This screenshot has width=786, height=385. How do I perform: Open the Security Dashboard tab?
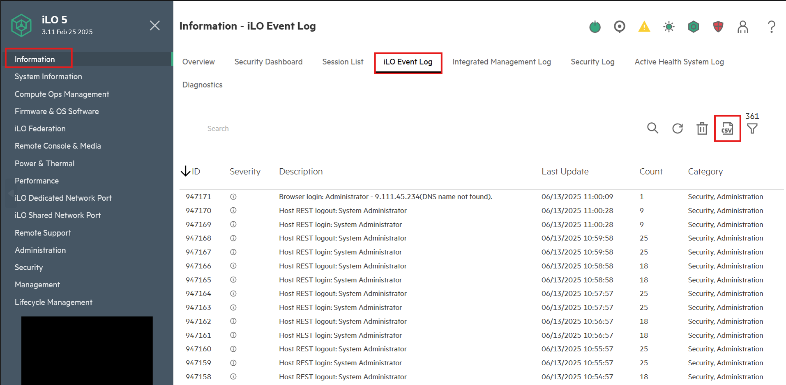tap(268, 62)
